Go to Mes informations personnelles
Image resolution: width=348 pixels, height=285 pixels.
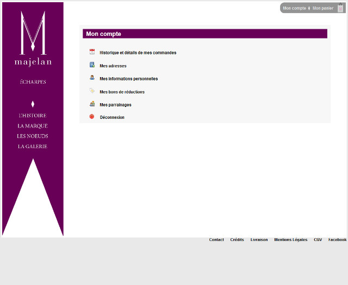[128, 79]
